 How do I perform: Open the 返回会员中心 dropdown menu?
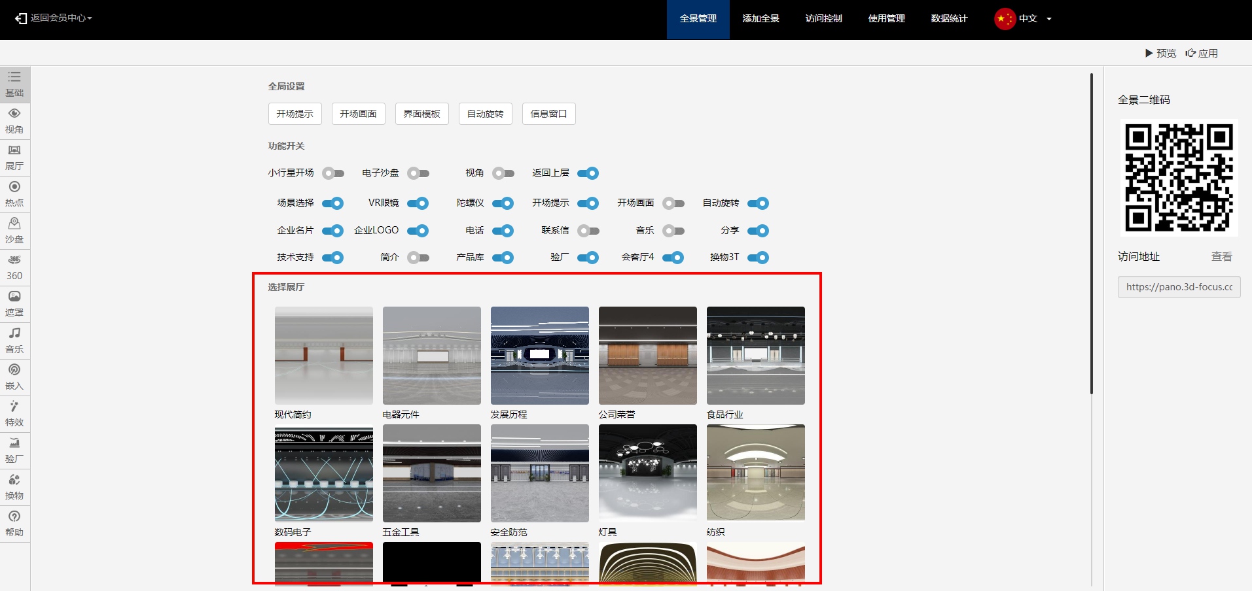click(x=54, y=18)
